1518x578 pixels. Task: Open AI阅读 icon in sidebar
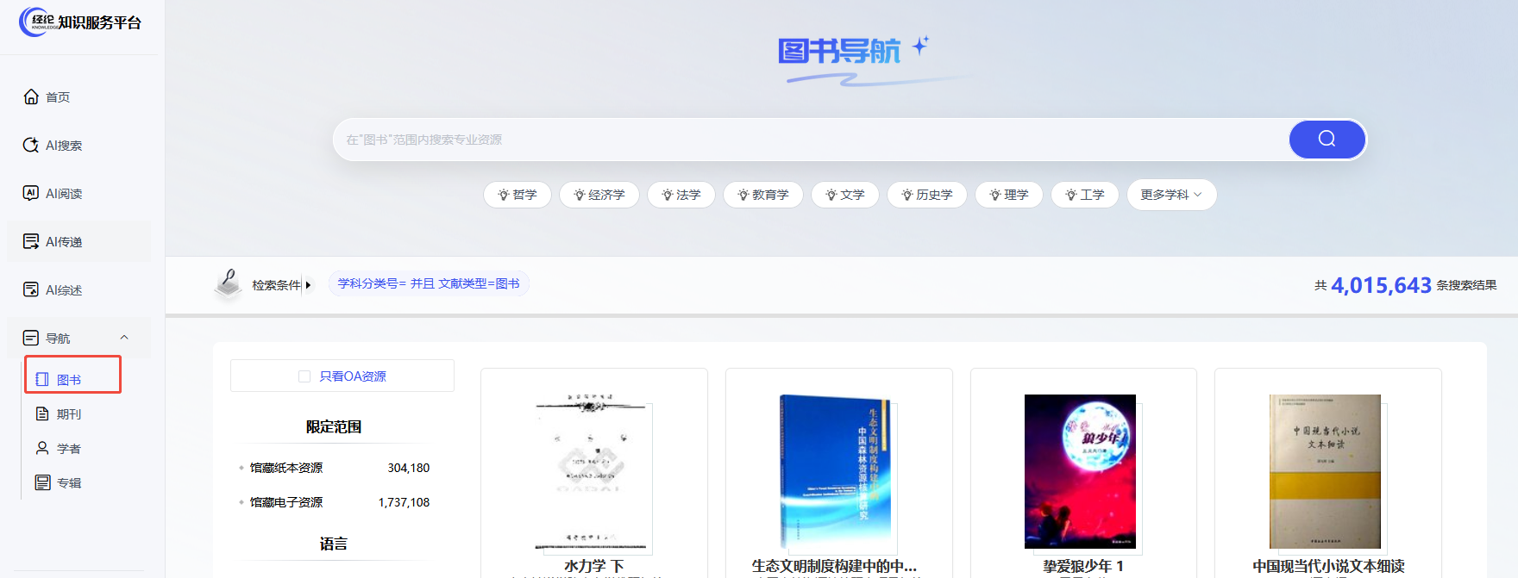click(31, 193)
